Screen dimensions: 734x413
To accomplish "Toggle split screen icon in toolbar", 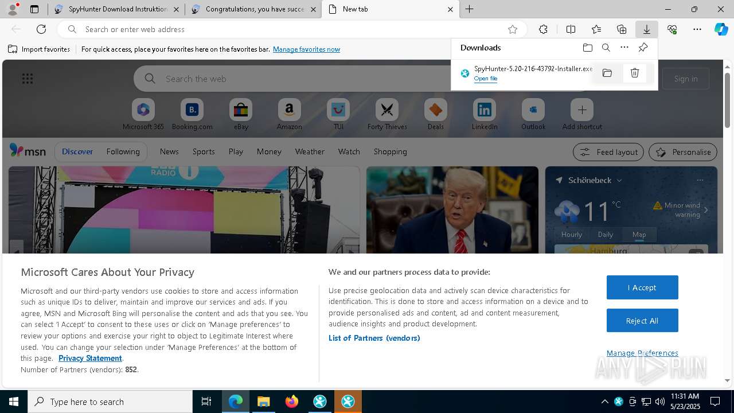I will (571, 29).
